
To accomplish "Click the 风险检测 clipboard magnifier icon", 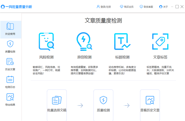I will (46, 41).
